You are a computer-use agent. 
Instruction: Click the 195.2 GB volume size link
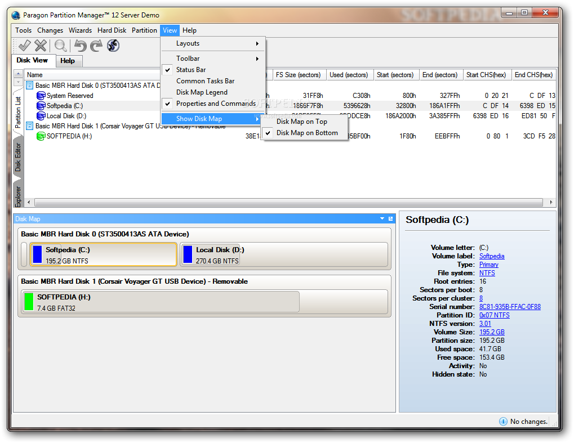point(492,332)
